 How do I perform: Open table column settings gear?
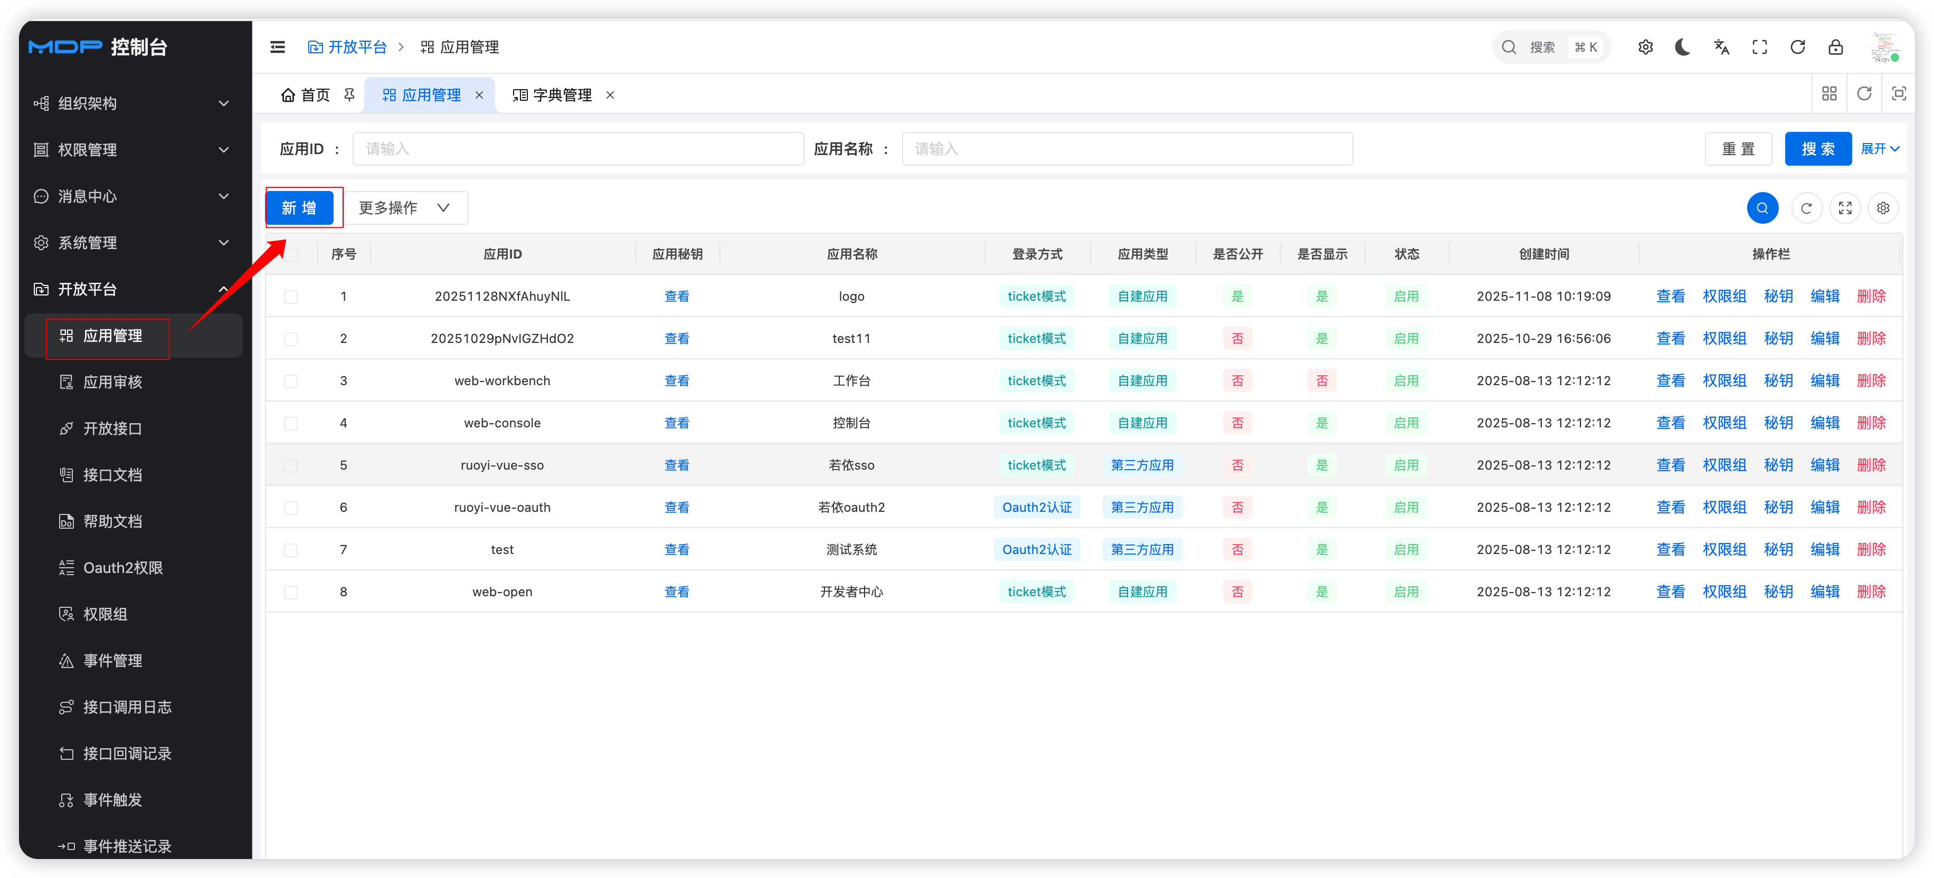(1883, 208)
